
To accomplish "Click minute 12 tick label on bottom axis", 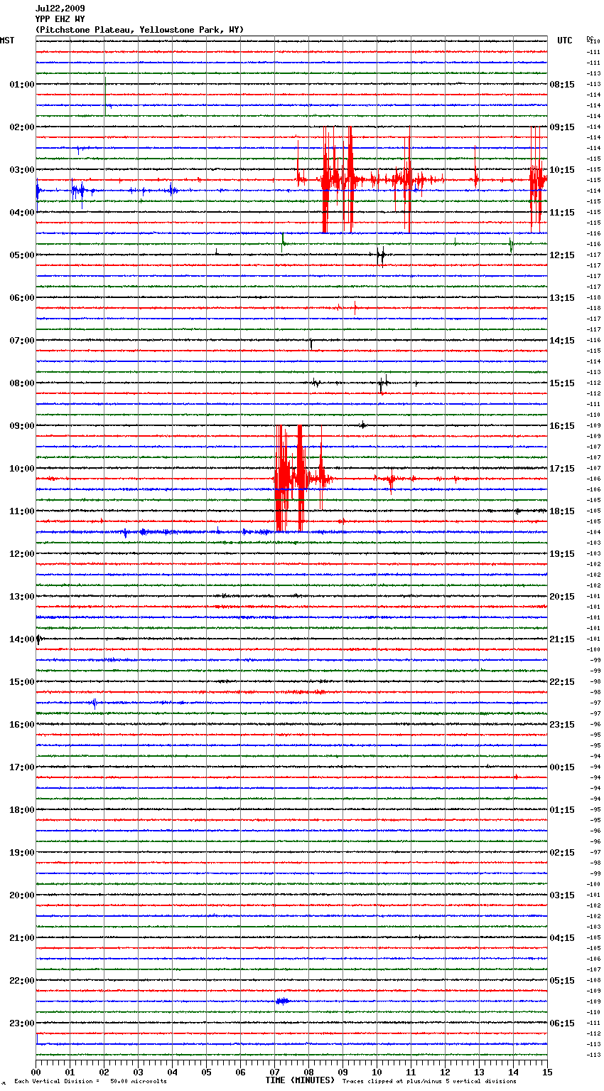I will pos(445,1072).
